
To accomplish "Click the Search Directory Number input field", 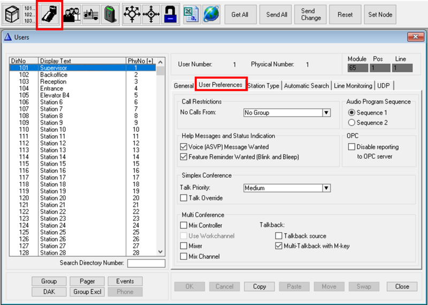I will pos(146,263).
